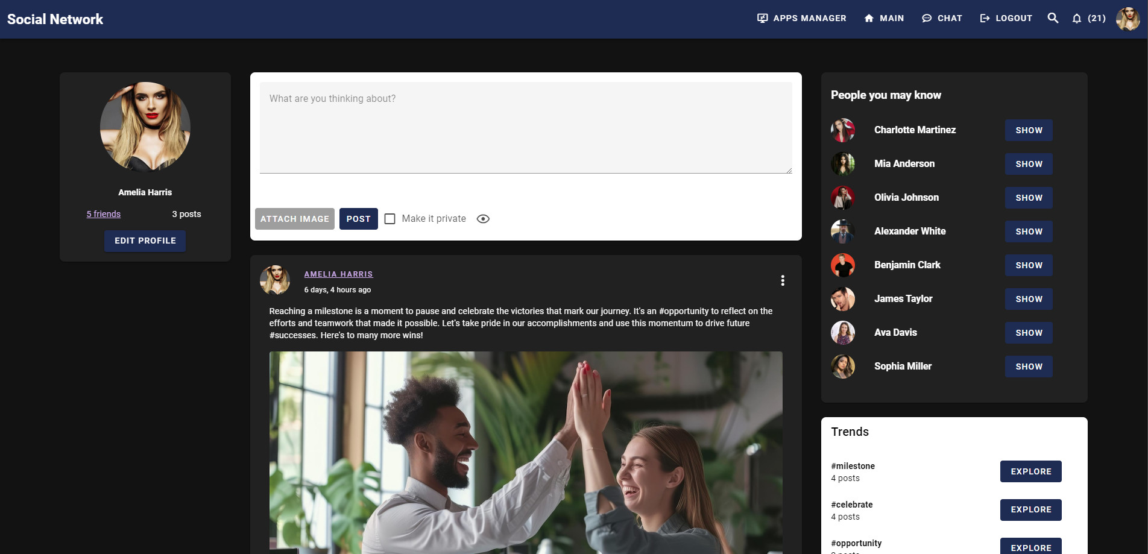Toggle the post privacy eye icon

tap(483, 218)
